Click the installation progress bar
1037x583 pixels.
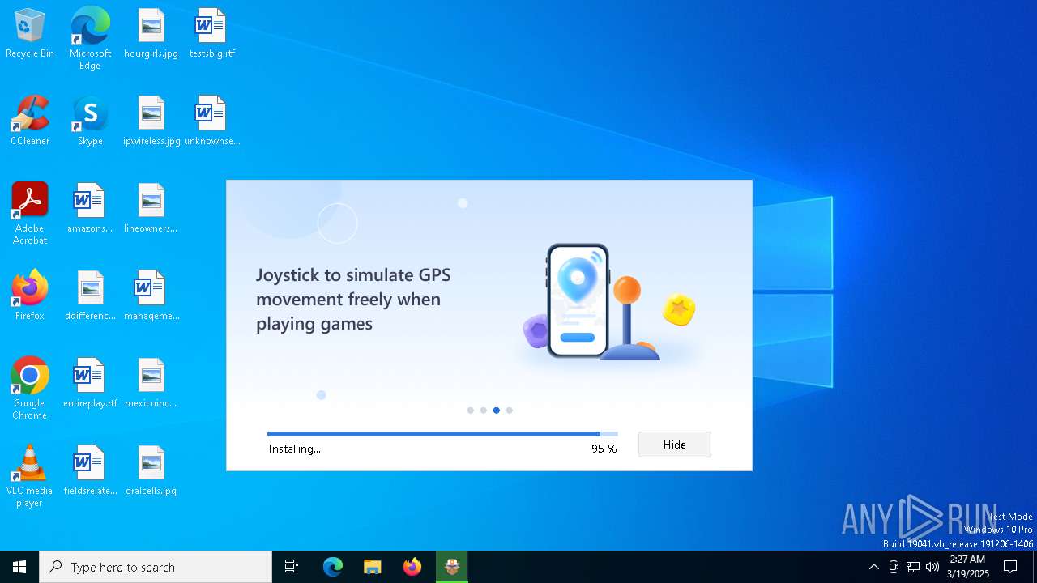coord(442,434)
